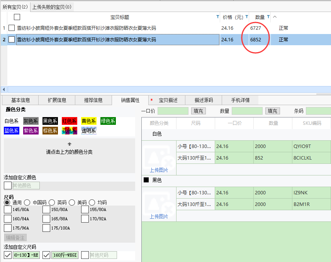Click the up arrow in color hint area
Viewport: 331px width, 262px height.
(x=70, y=144)
